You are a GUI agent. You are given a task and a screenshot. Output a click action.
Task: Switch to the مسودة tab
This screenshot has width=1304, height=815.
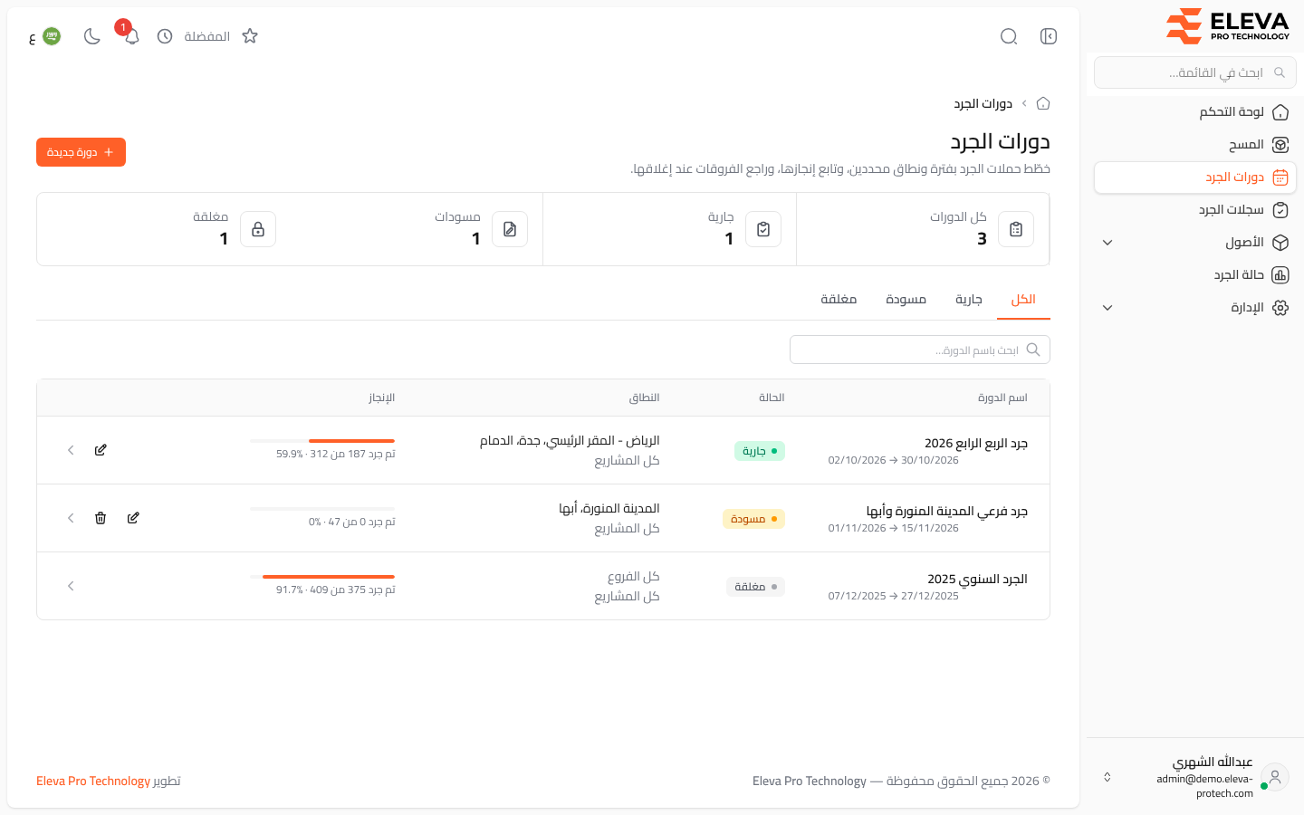click(x=906, y=300)
